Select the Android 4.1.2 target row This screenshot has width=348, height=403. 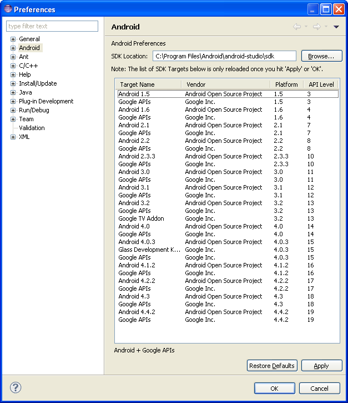228,265
